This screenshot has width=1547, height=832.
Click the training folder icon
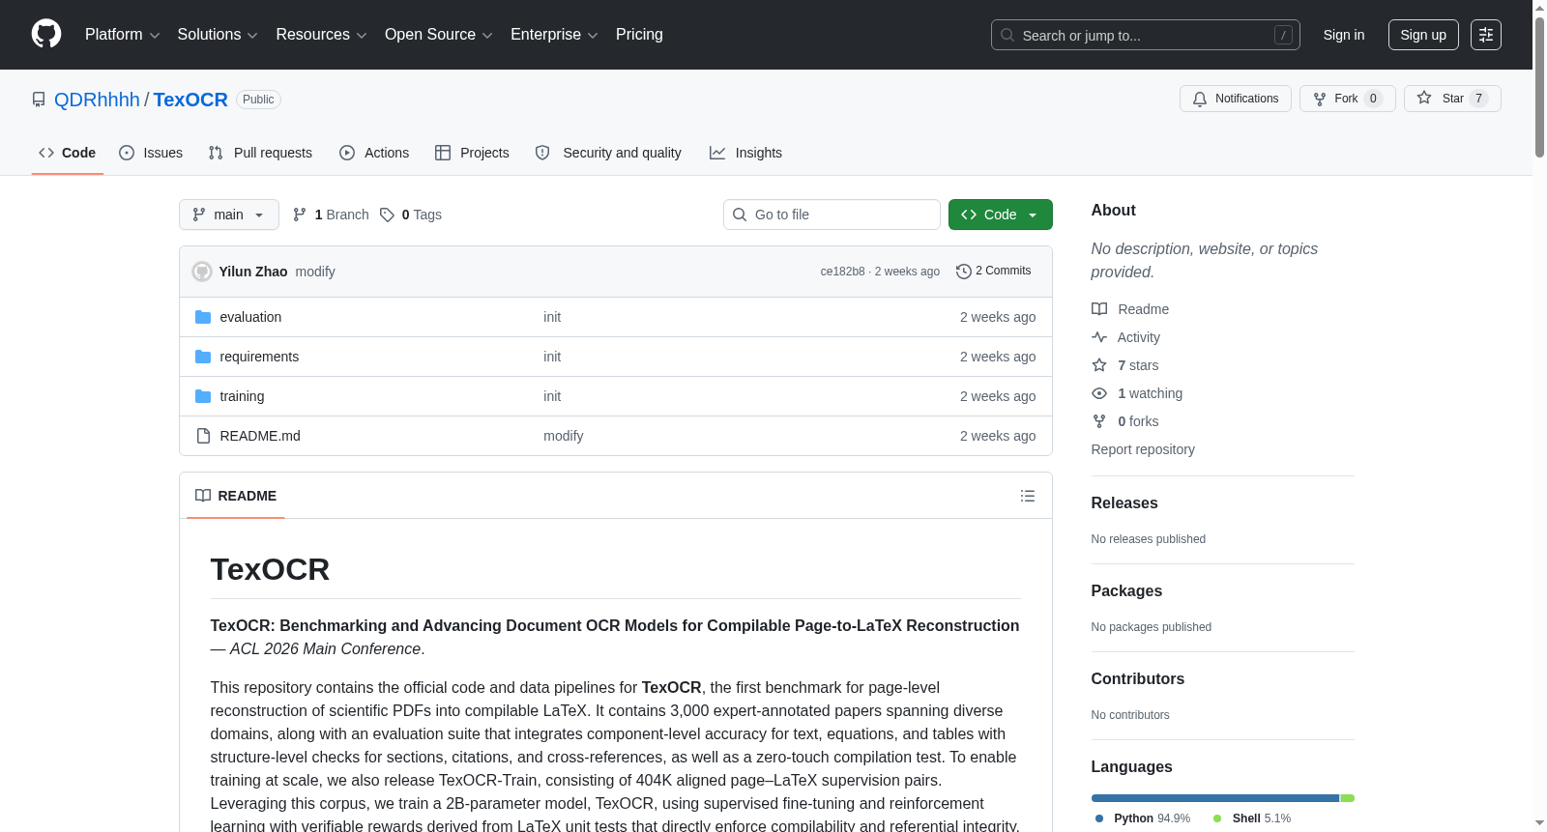click(x=203, y=396)
